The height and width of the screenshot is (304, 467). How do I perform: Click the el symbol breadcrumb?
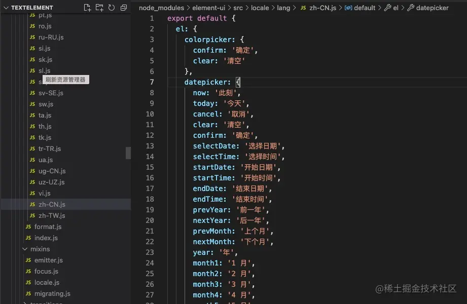[x=396, y=8]
